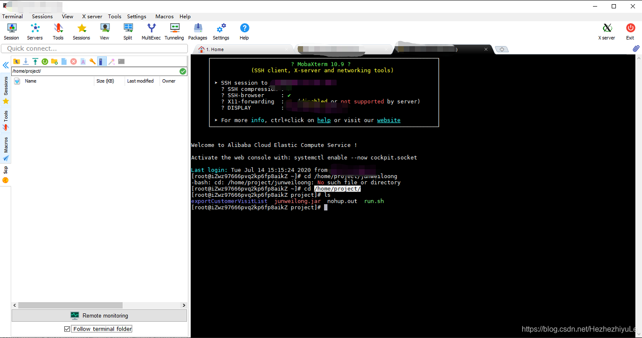Click the file list horizontal scrollbar thumb

(70, 305)
